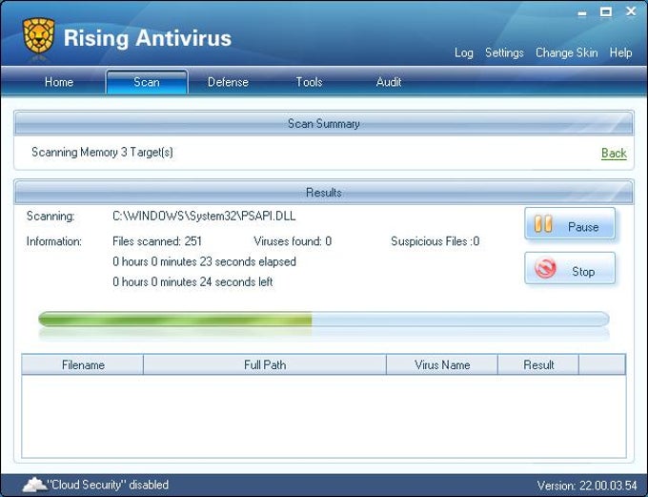Click the Rising Antivirus lion shield logo
This screenshot has height=497, width=648.
(39, 35)
